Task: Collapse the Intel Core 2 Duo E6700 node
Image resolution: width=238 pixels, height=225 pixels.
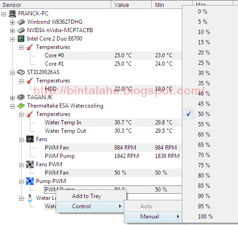Action: [12, 40]
